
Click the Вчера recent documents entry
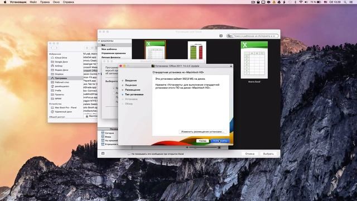point(108,137)
